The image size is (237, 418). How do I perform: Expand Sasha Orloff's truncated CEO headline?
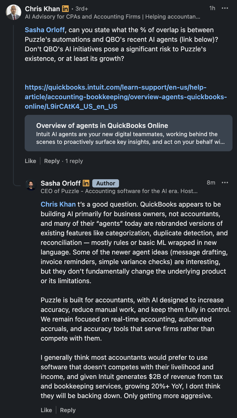pyautogui.click(x=119, y=191)
